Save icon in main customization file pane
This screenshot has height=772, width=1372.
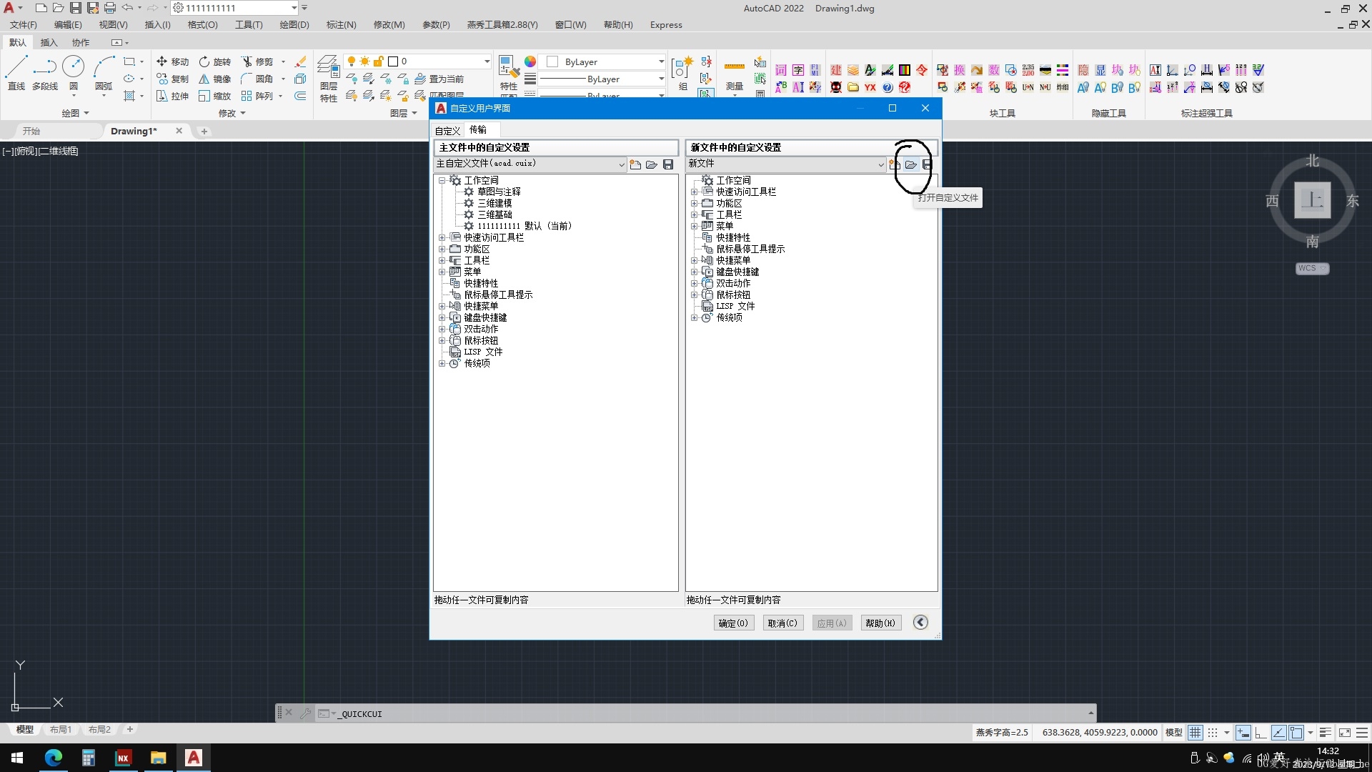[x=668, y=164]
